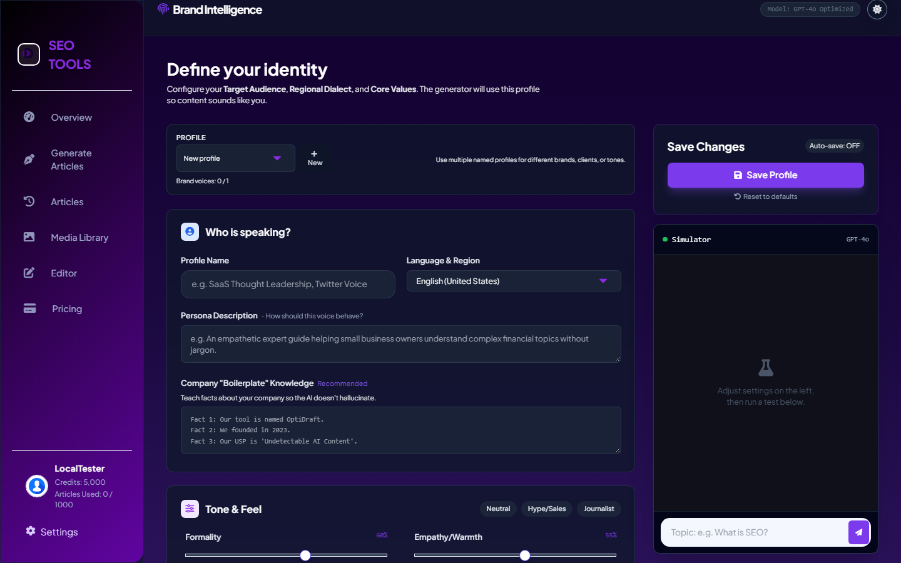Click the simulator Topic input field
The height and width of the screenshot is (563, 901).
click(755, 532)
